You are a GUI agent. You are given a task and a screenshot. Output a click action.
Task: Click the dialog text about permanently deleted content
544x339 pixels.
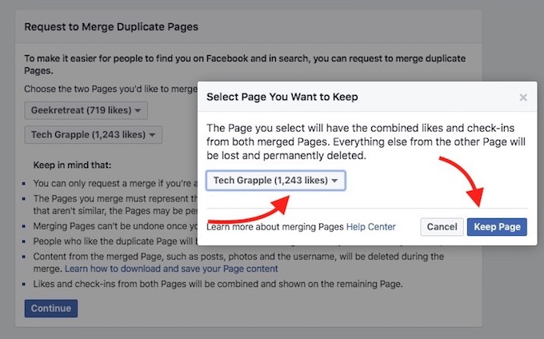tap(366, 142)
